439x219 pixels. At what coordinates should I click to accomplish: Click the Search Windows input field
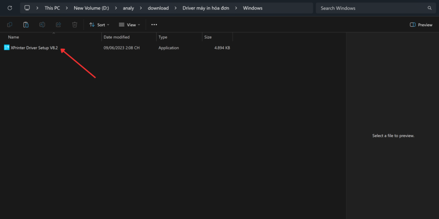(x=371, y=8)
